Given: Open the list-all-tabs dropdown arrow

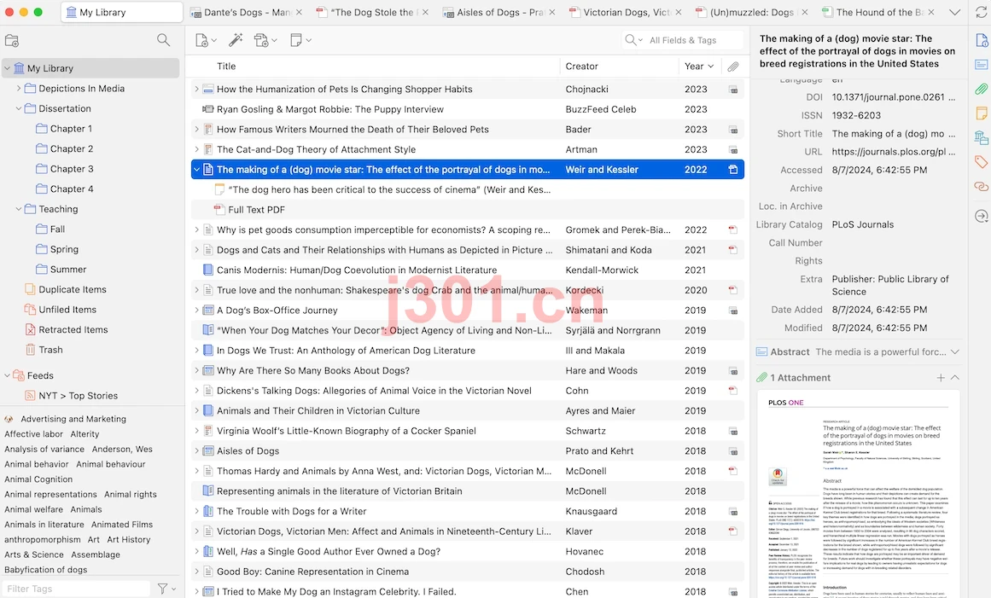Looking at the screenshot, I should [955, 12].
